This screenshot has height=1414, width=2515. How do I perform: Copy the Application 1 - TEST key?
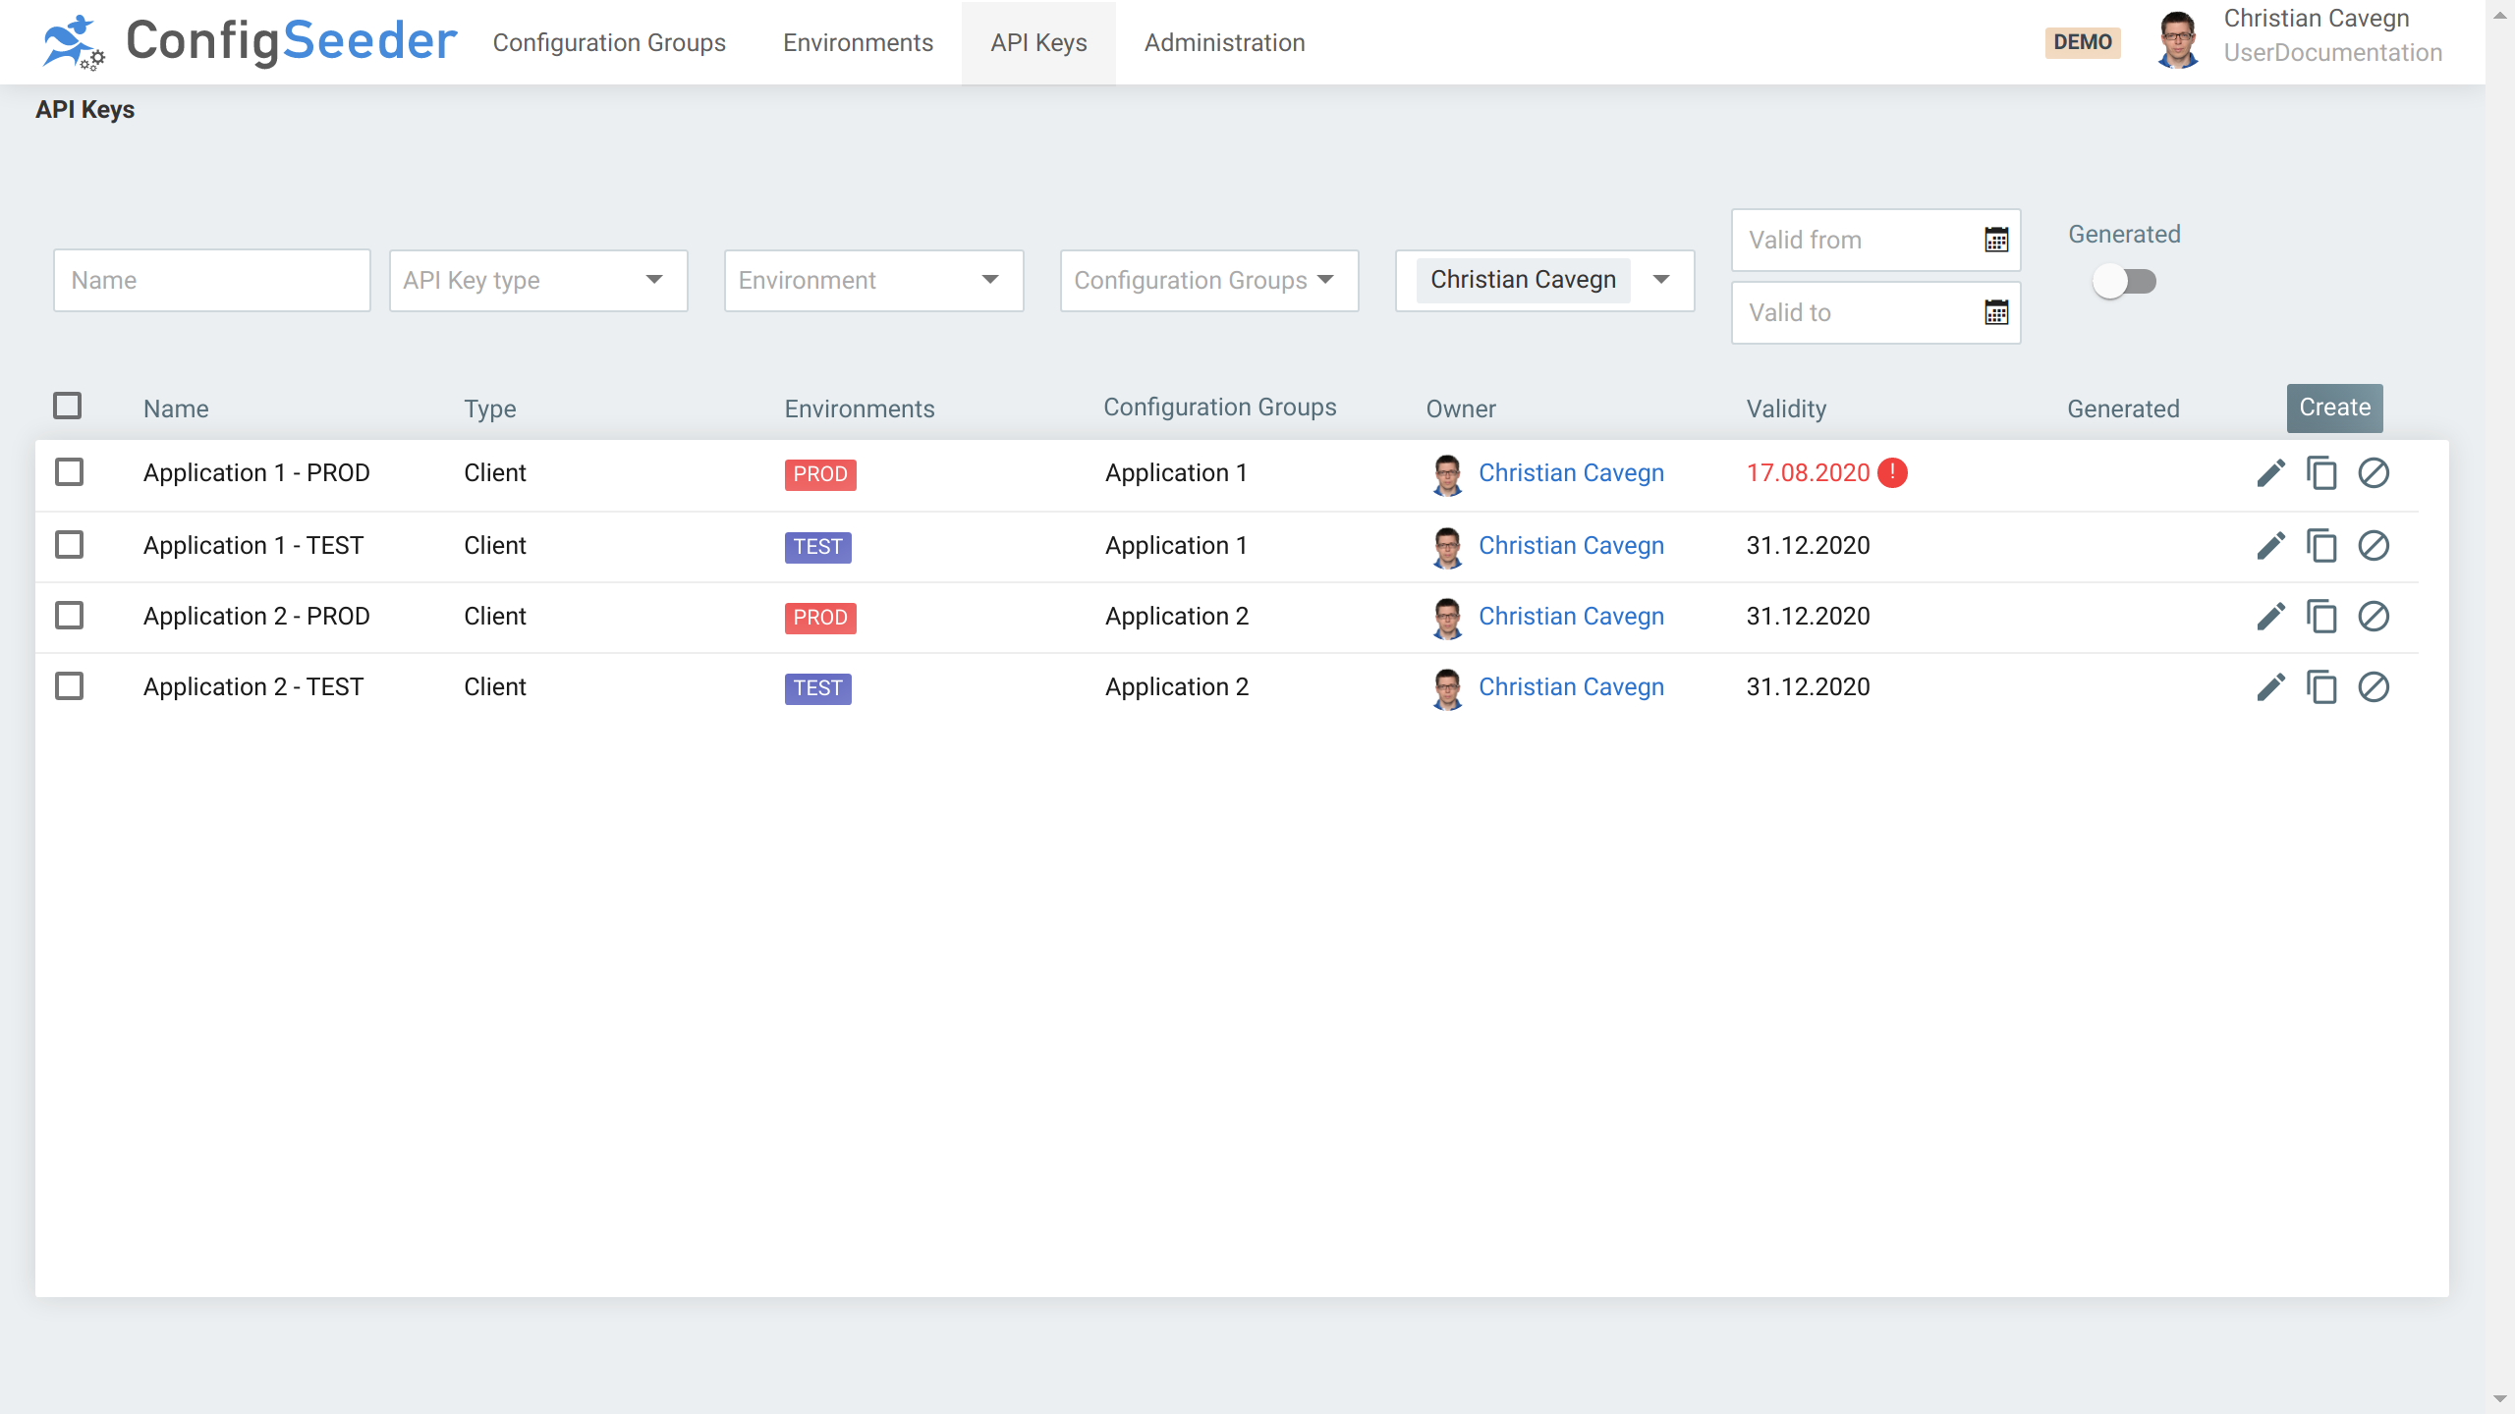pyautogui.click(x=2321, y=546)
